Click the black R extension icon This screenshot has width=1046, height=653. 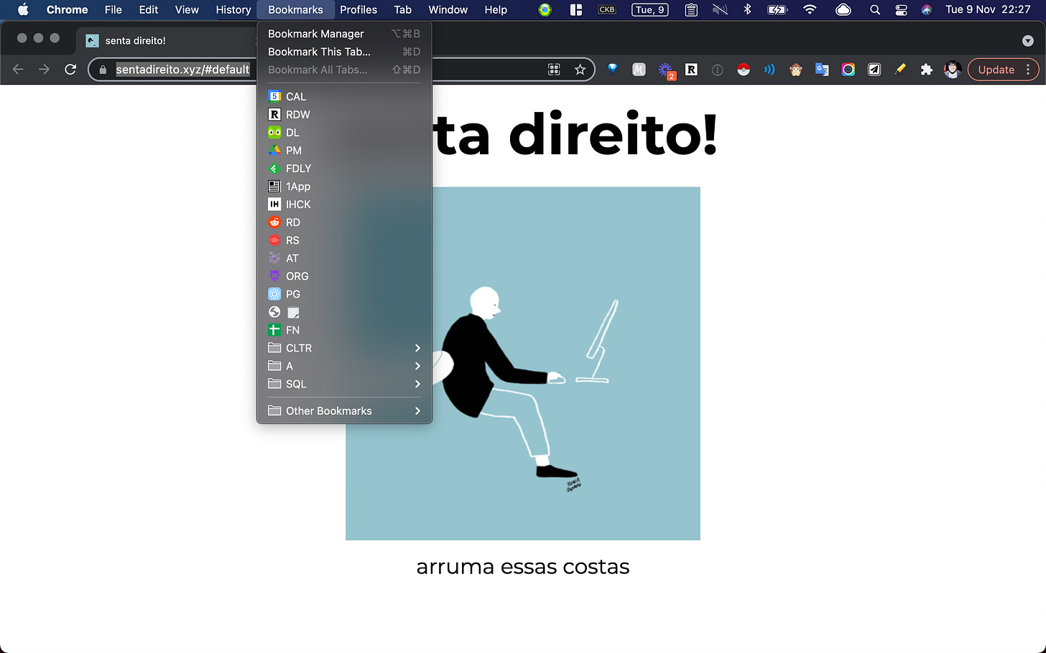click(691, 70)
